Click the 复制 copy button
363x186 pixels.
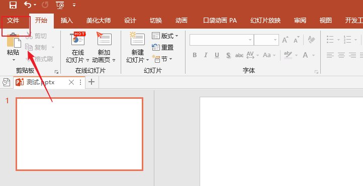[36, 47]
